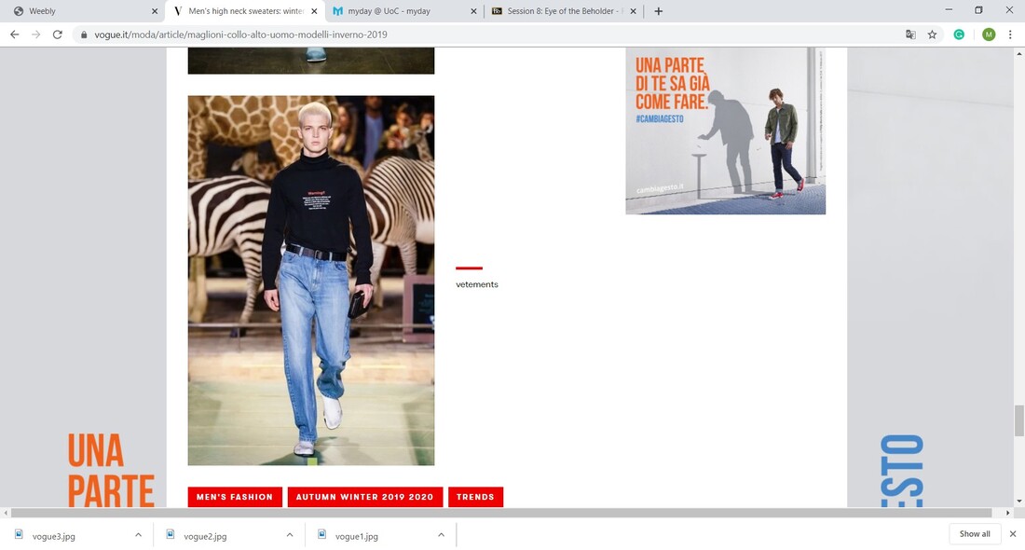
Task: Open the green M profile avatar
Action: (989, 34)
